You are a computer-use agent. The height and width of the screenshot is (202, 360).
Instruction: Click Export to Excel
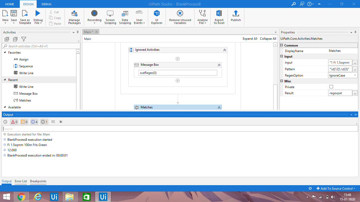(219, 17)
